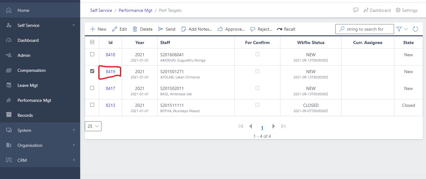Click Performance Mgt breadcrumb link

136,10
